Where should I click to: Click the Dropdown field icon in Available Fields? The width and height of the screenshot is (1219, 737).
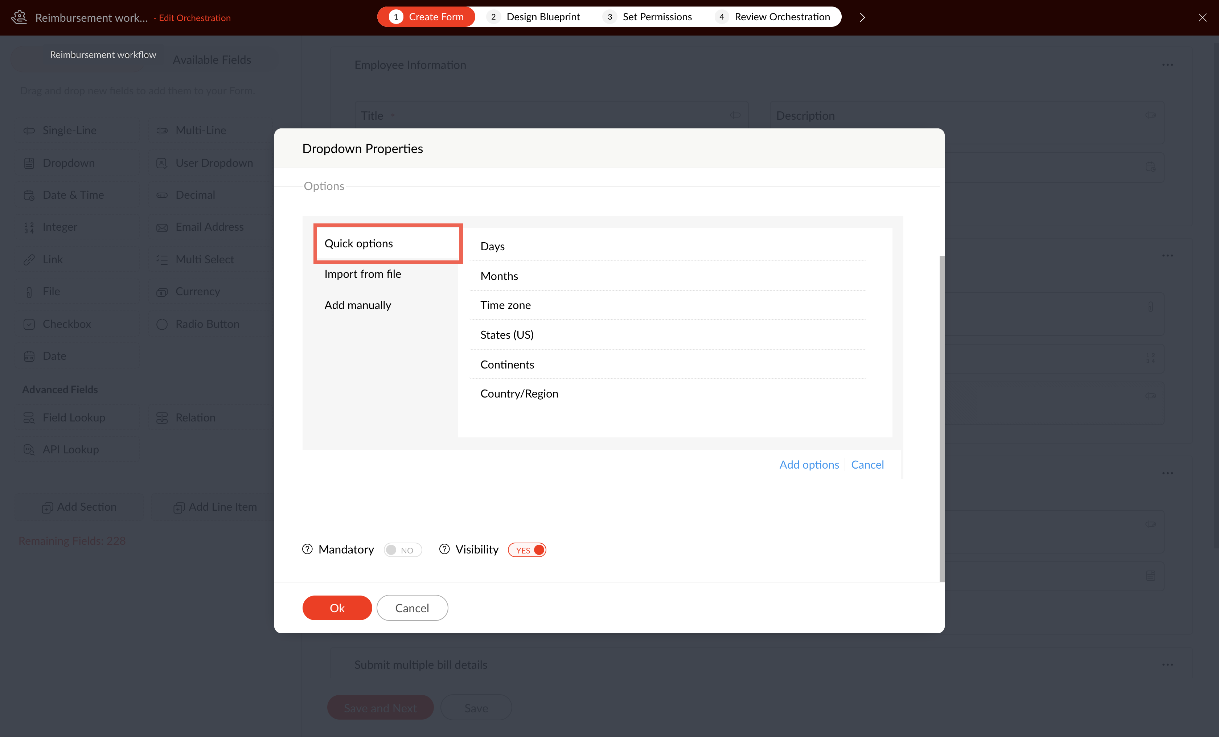click(x=29, y=163)
